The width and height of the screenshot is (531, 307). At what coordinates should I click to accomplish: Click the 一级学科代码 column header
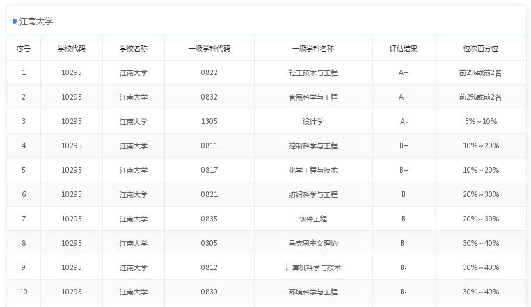point(209,49)
